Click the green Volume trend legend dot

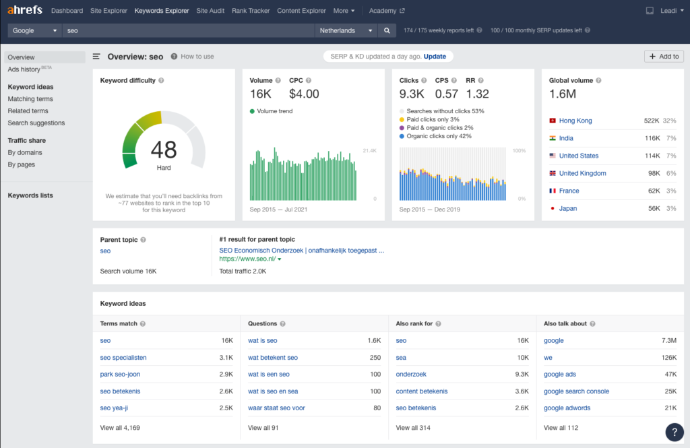click(252, 111)
